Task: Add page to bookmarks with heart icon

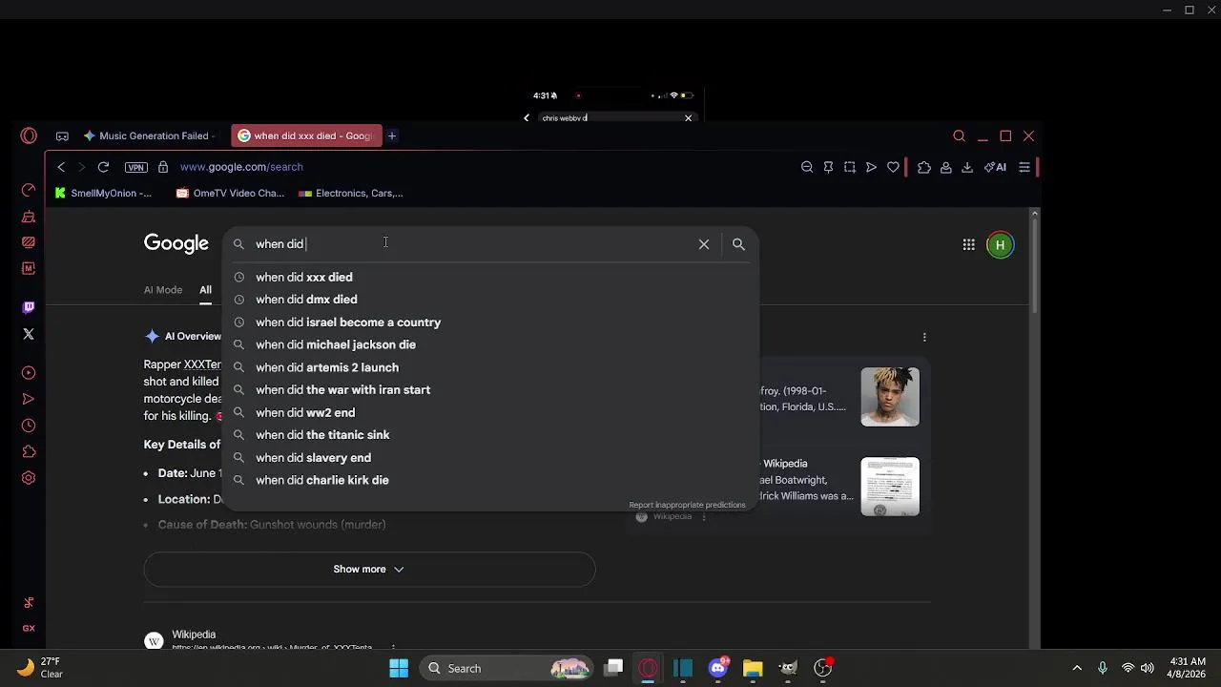Action: pos(893,167)
